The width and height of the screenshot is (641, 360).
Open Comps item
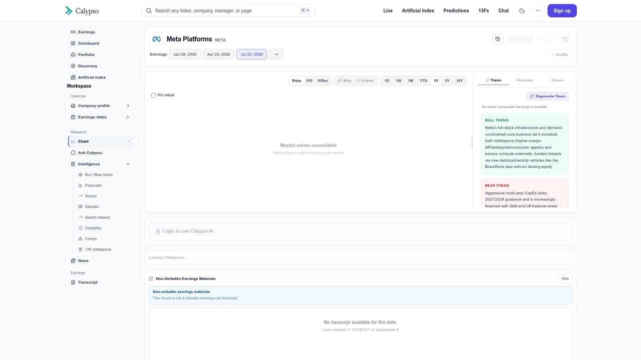(91, 238)
